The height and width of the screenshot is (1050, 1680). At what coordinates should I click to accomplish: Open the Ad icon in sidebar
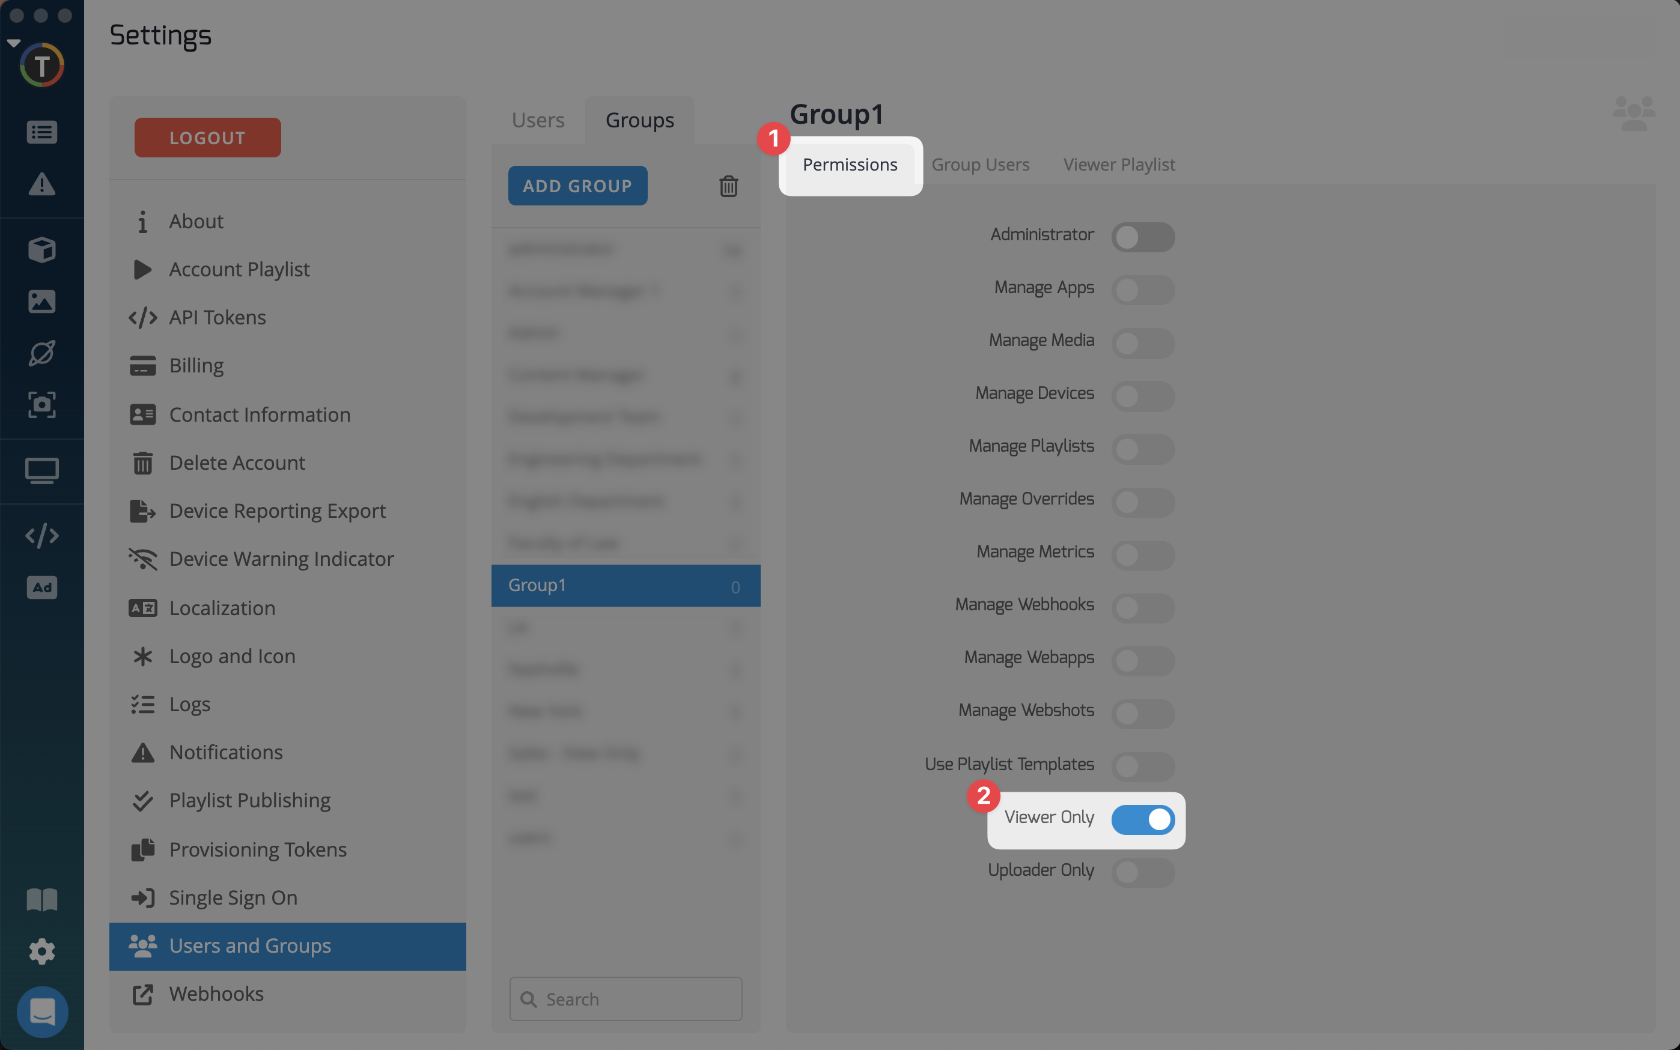coord(41,587)
